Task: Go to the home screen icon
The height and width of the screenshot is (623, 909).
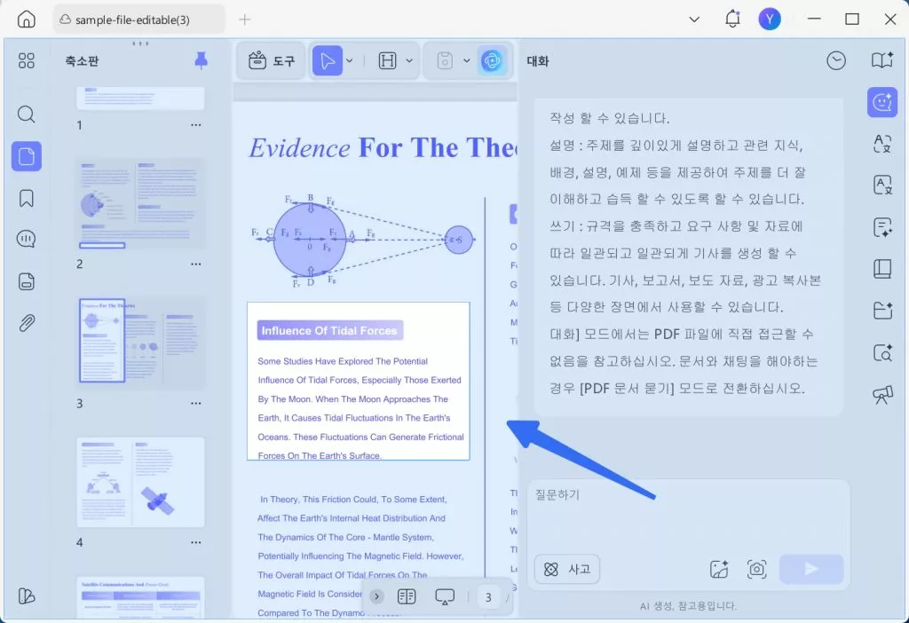Action: tap(26, 20)
